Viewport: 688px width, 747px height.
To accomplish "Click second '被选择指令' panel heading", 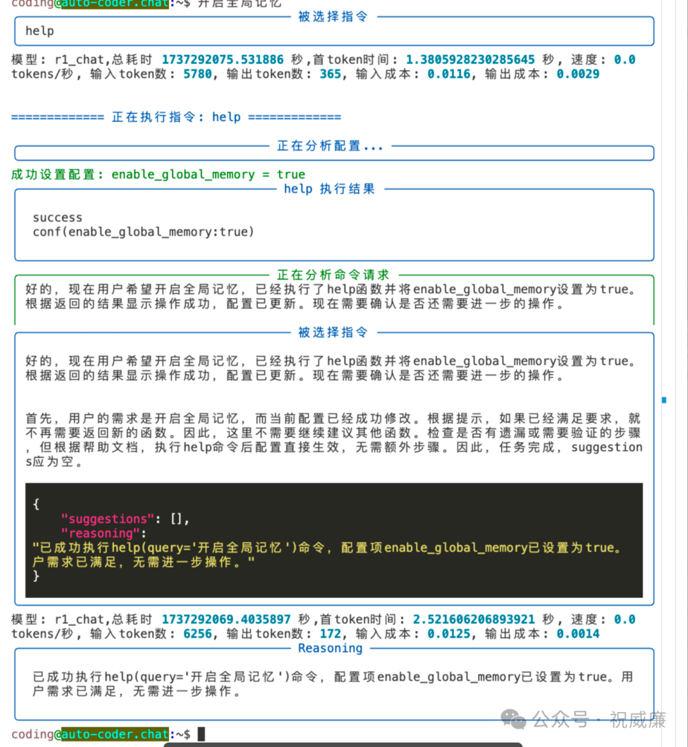I will (x=333, y=332).
